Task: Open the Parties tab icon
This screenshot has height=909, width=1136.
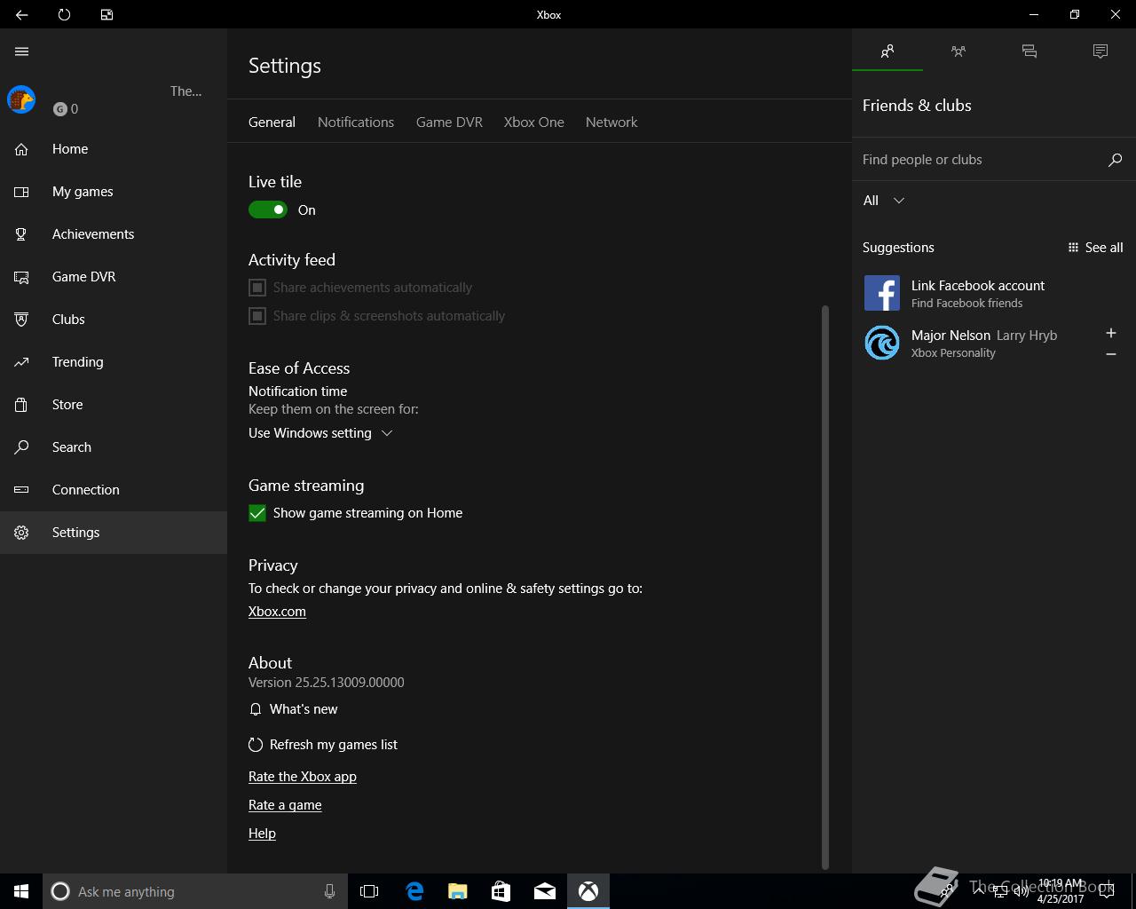Action: [x=958, y=51]
